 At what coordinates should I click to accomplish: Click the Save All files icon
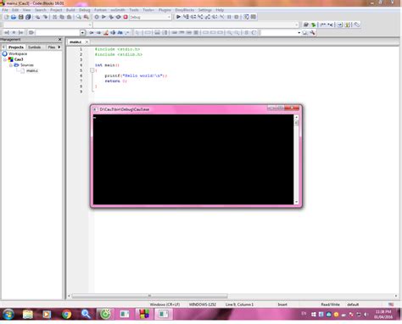(x=28, y=17)
